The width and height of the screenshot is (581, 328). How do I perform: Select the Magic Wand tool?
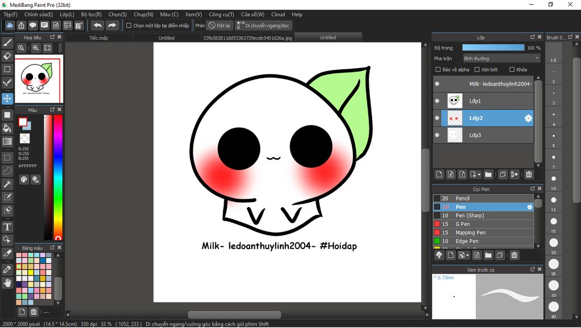[x=7, y=184]
